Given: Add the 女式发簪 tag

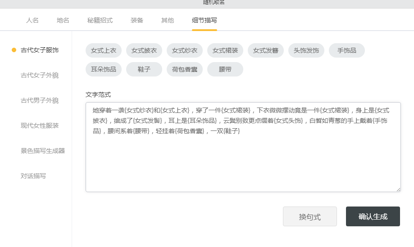Looking at the screenshot, I should [x=266, y=50].
